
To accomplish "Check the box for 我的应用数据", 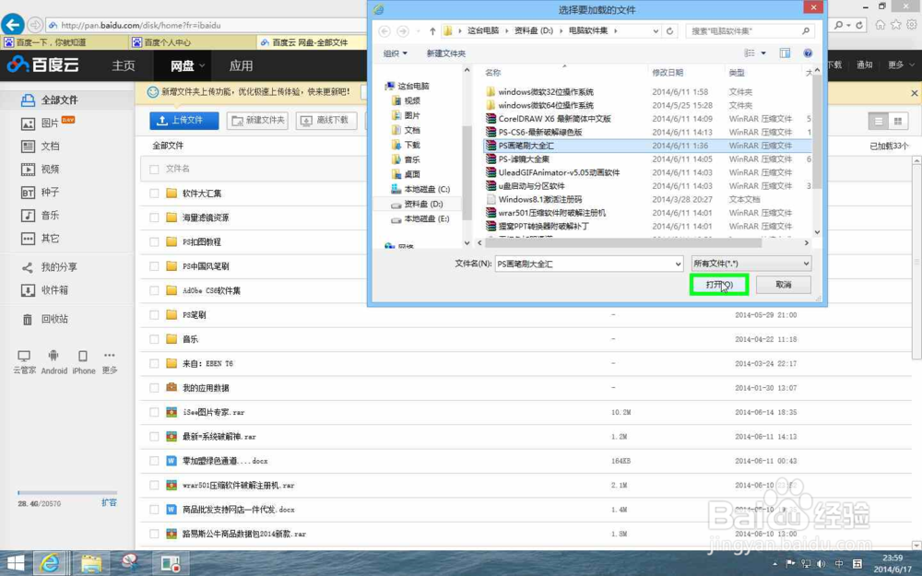I will click(154, 388).
